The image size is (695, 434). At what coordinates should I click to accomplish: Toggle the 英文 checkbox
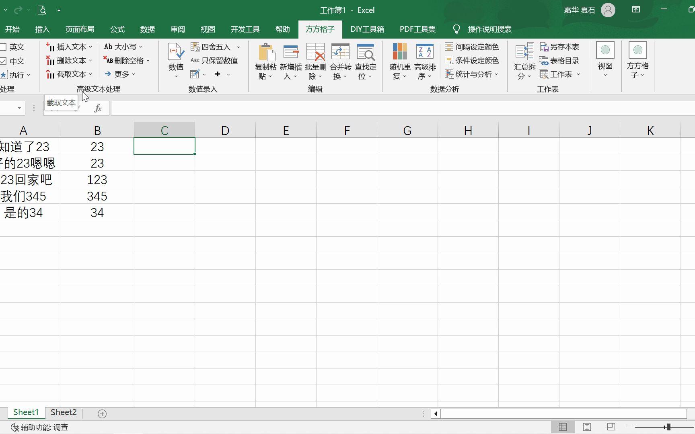click(x=3, y=47)
